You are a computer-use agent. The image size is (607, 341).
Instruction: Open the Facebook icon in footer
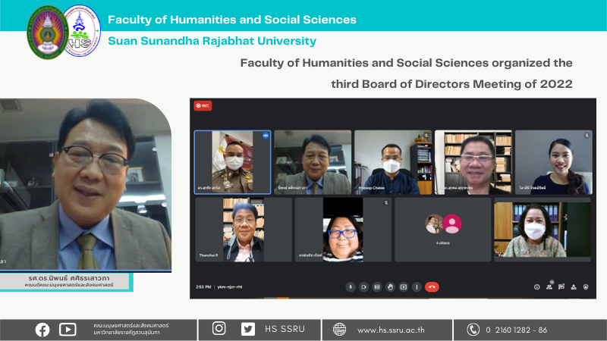[42, 329]
